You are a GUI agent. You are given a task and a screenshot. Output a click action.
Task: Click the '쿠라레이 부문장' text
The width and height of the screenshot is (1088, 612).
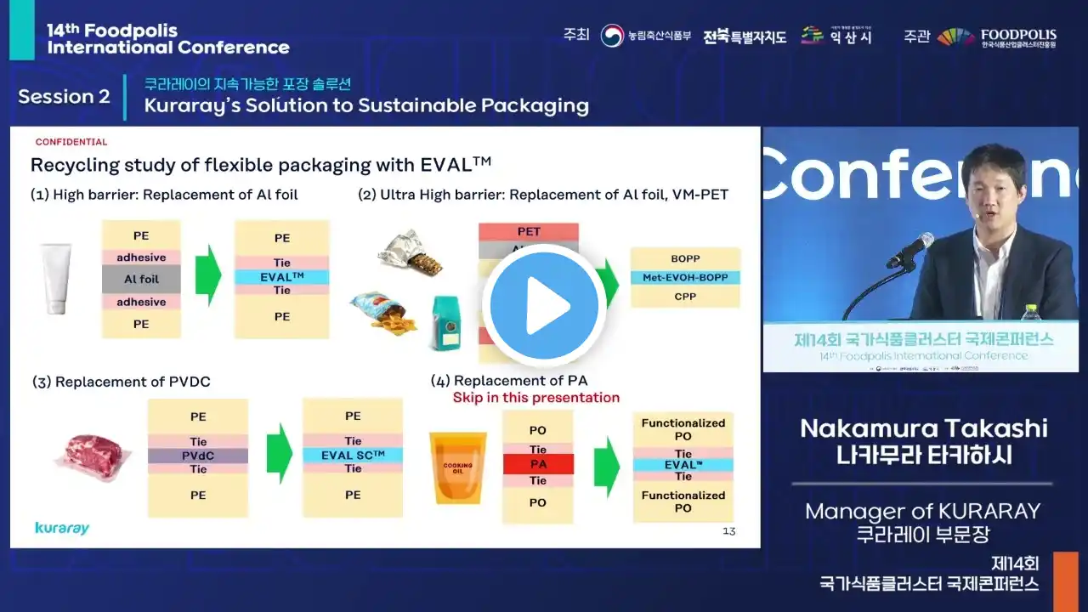pos(923,535)
